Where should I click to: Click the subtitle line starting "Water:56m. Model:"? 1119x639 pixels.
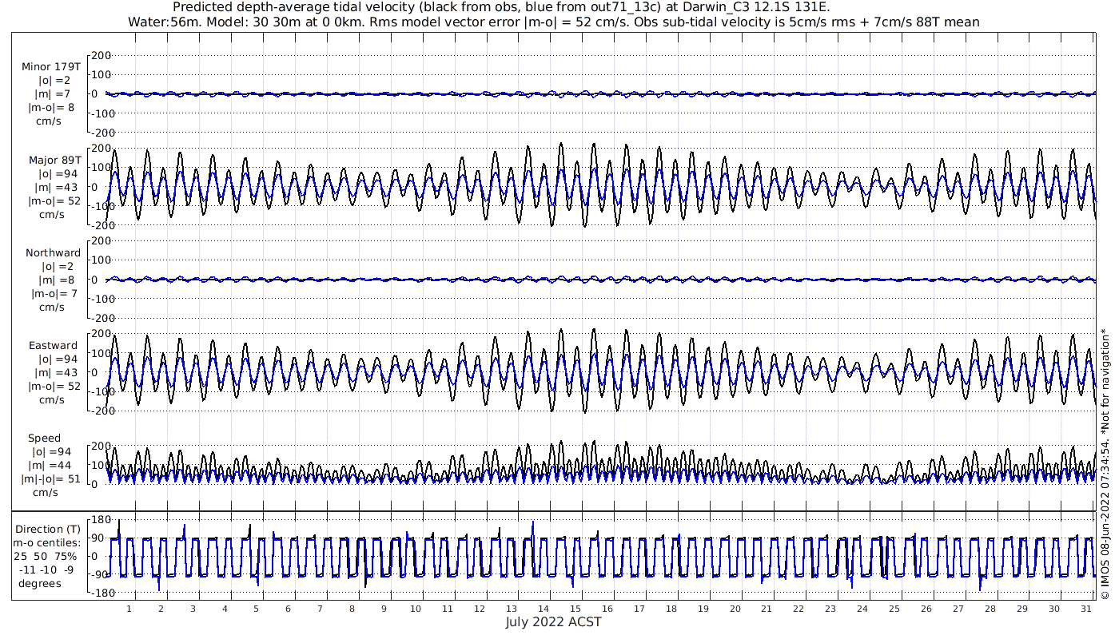click(553, 22)
